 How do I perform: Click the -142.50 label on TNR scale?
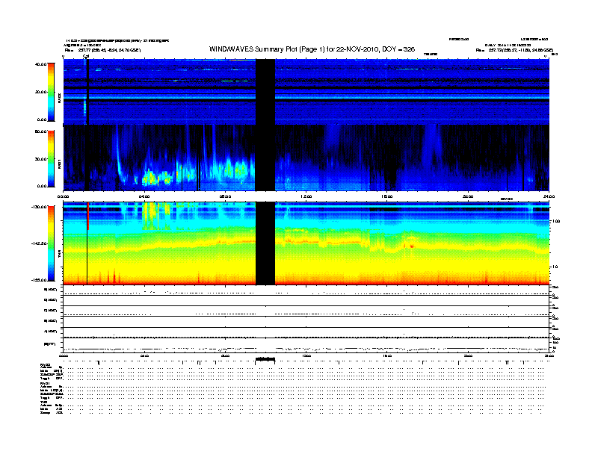pos(40,243)
